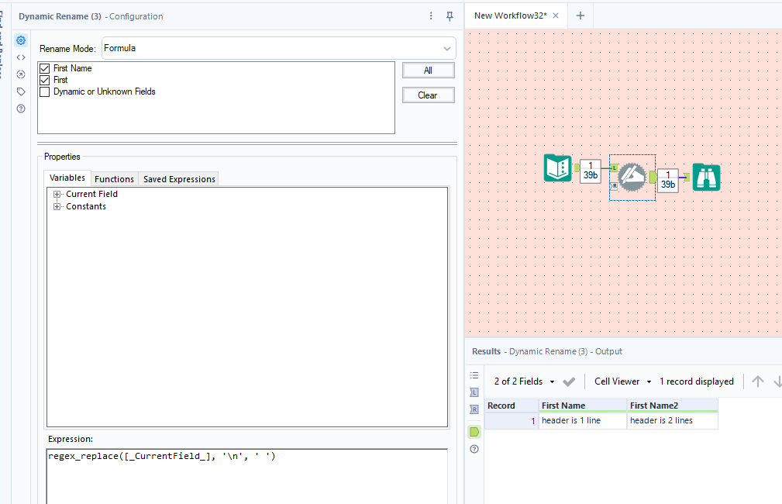The height and width of the screenshot is (504, 782).
Task: Uncheck the First field
Action: coord(44,80)
